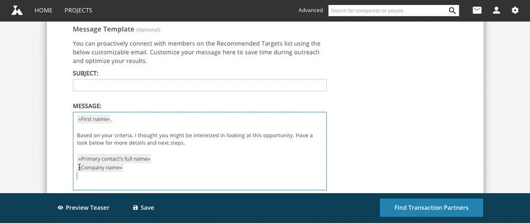530x223 pixels.
Task: Open the mail inbox icon
Action: pyautogui.click(x=477, y=10)
